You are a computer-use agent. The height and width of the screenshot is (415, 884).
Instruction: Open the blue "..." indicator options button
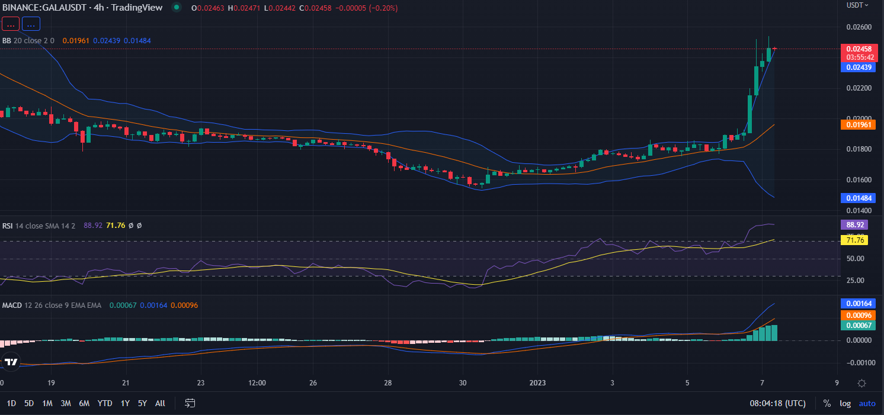click(x=30, y=24)
